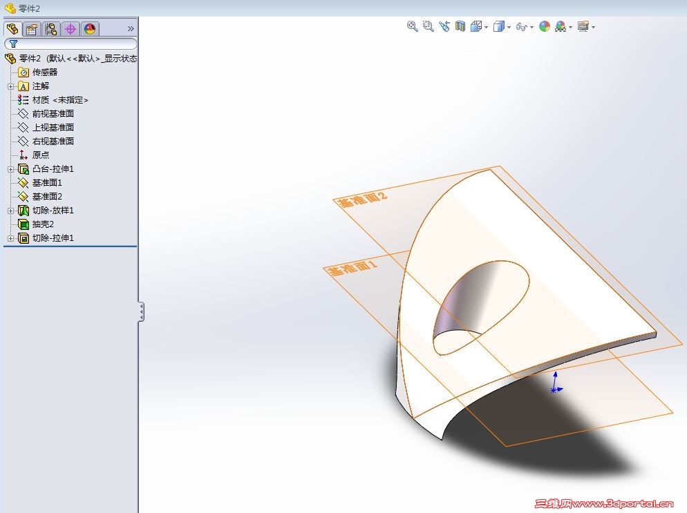The height and width of the screenshot is (513, 687).
Task: Expand the 凸台-拉伸1 feature
Action: point(11,169)
